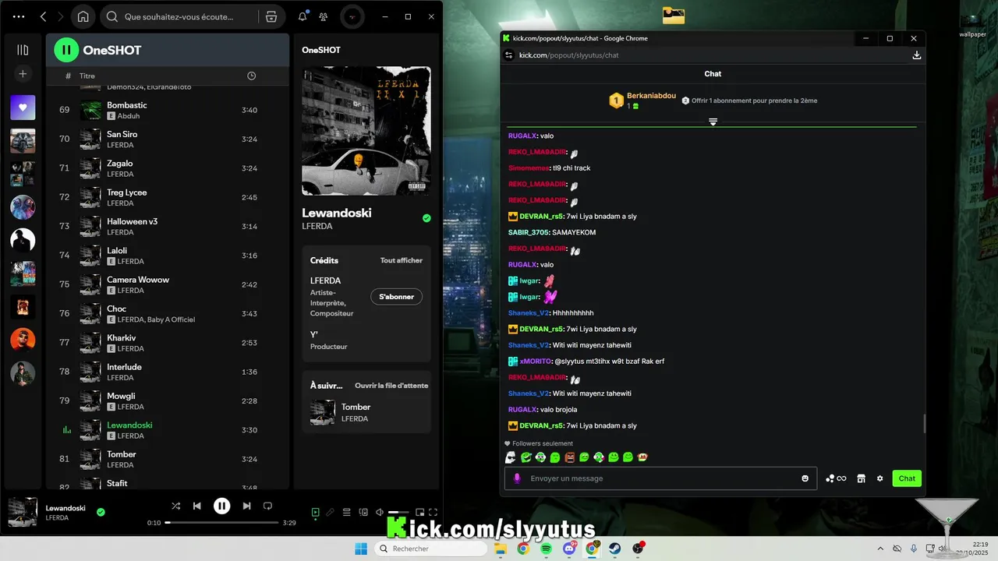Screen dimensions: 998x561
Task: Seek along the song progress bar
Action: 222,523
